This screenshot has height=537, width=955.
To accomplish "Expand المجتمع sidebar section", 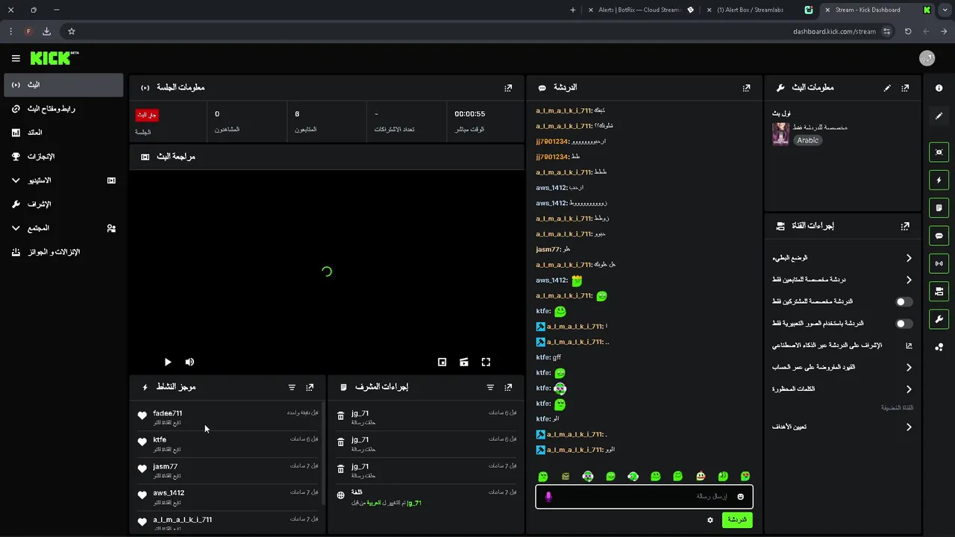I will tap(63, 228).
